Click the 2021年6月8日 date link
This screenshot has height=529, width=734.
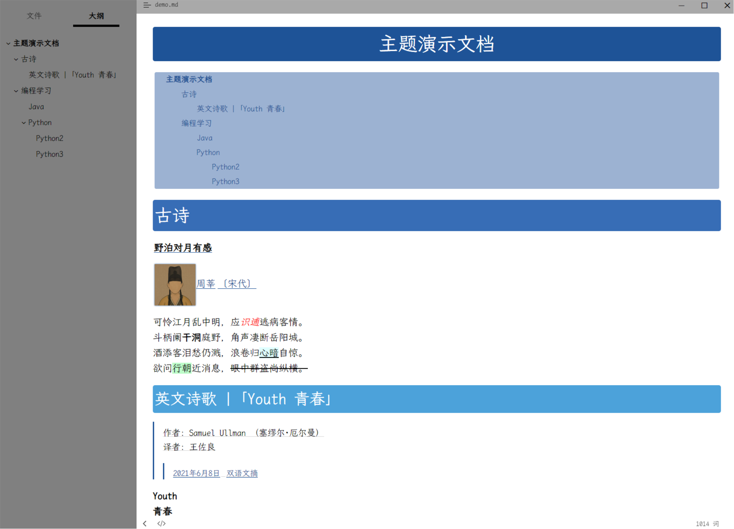(196, 473)
